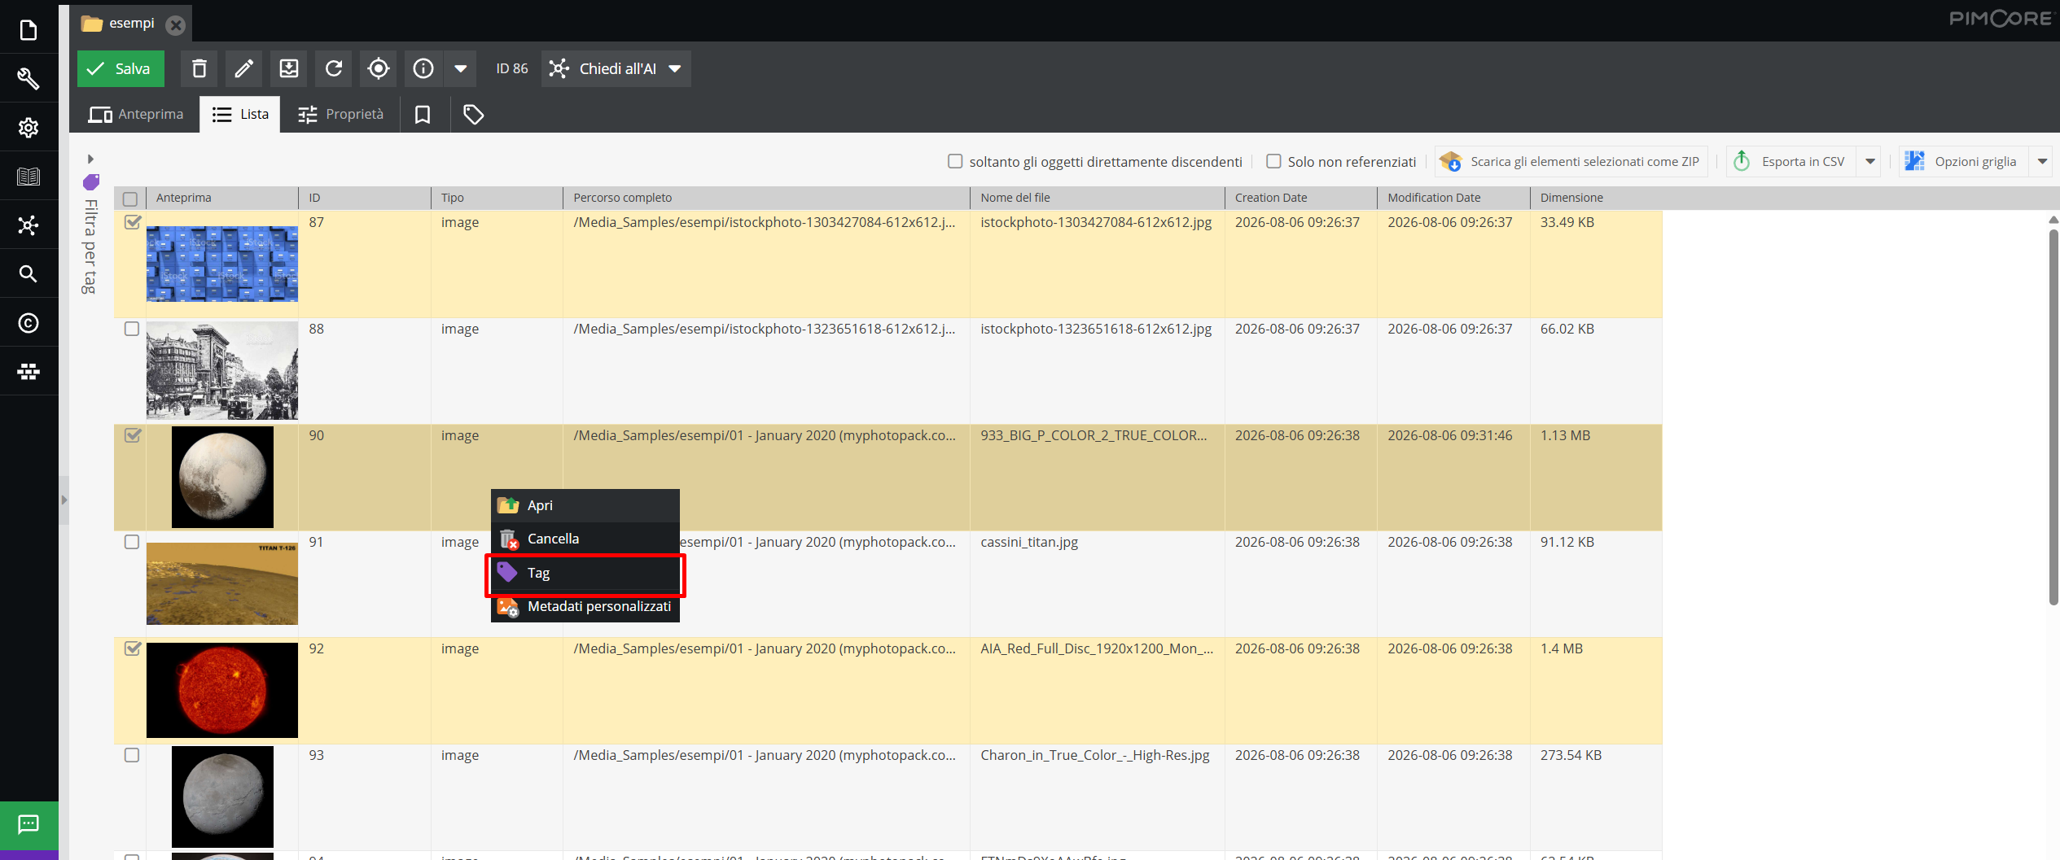Choose Cancella in the context menu
2060x860 pixels.
tap(585, 539)
